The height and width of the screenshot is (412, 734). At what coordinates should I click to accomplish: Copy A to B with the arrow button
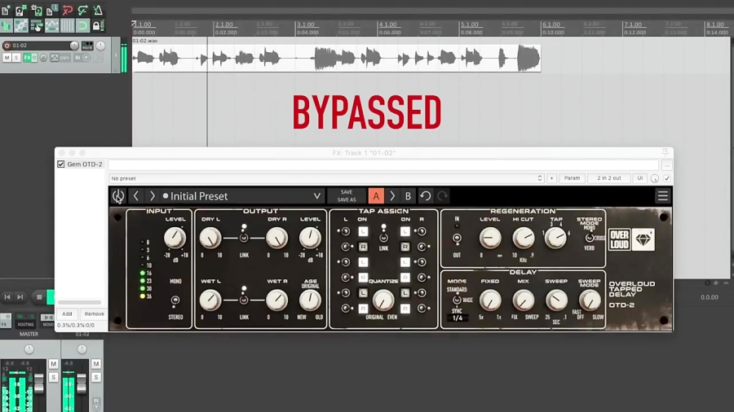click(x=392, y=196)
